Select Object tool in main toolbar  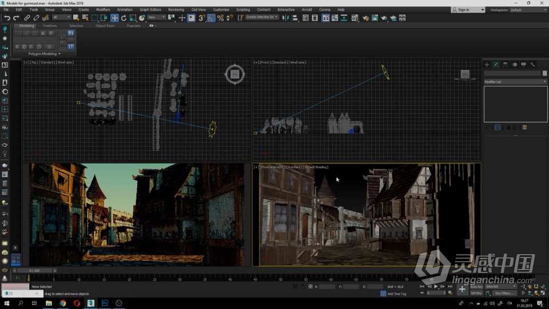76,18
